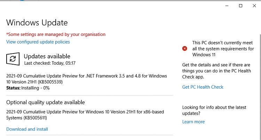Click the Windows 11 system requirements message
The height and width of the screenshot is (140, 261).
click(223, 49)
